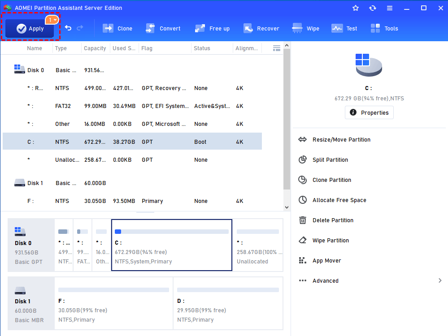Click the star favorite icon in title bar
The width and height of the screenshot is (448, 336).
tap(356, 8)
